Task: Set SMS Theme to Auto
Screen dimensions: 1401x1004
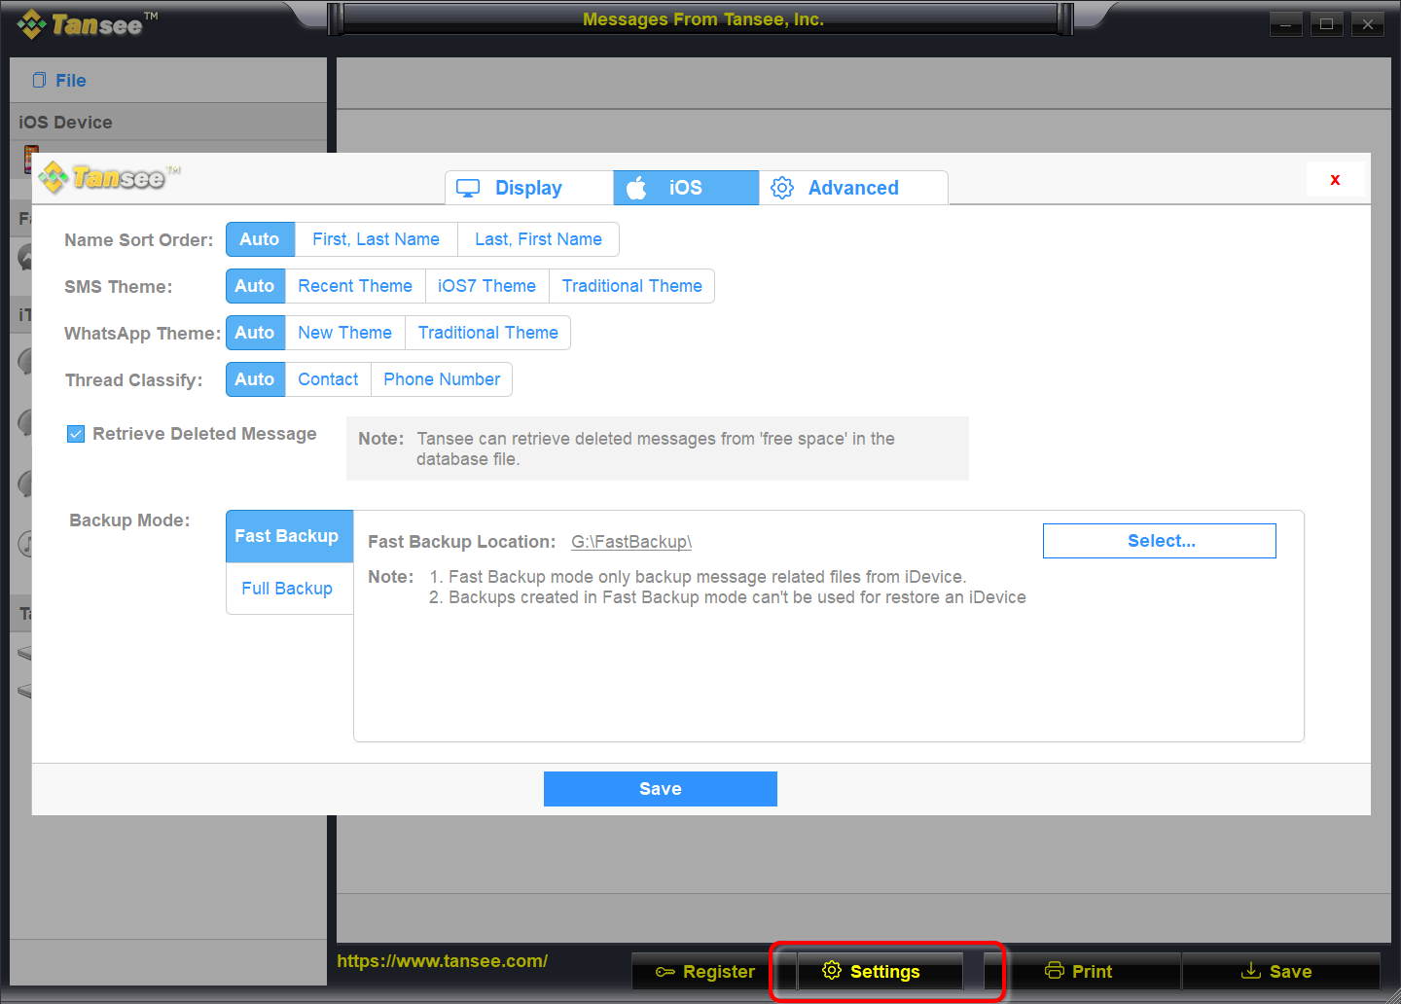Action: pos(255,286)
